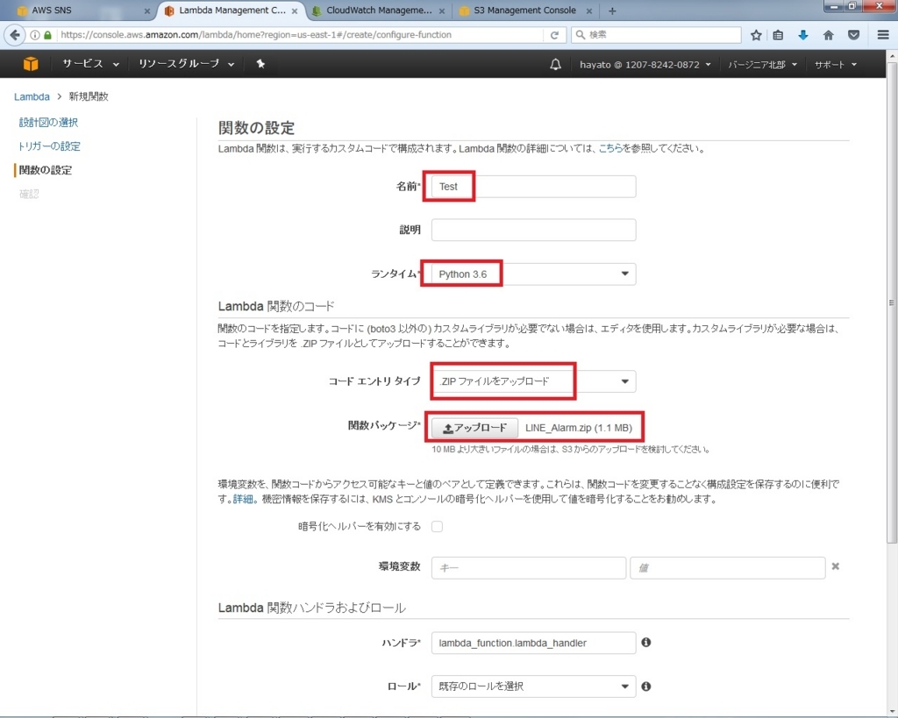
Task: Click the magnifier icon in the search box
Action: (581, 35)
